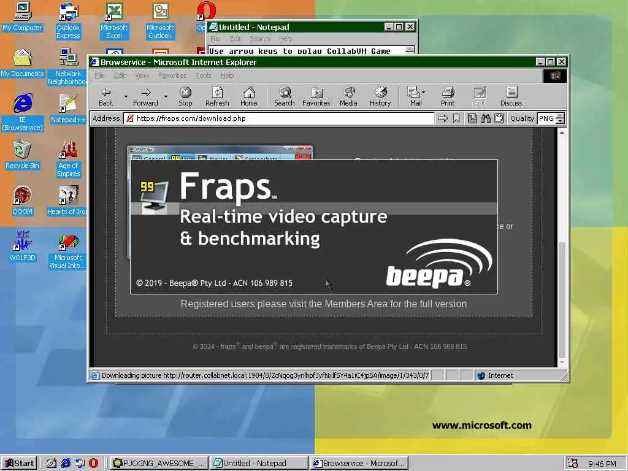The height and width of the screenshot is (471, 628).
Task: Open the File menu in Notepad window
Action: 215,39
